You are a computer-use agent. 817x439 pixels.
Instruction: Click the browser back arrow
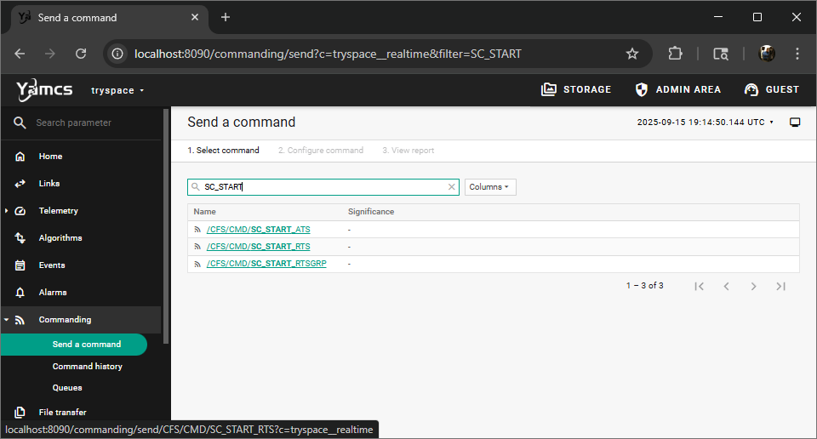(x=20, y=54)
